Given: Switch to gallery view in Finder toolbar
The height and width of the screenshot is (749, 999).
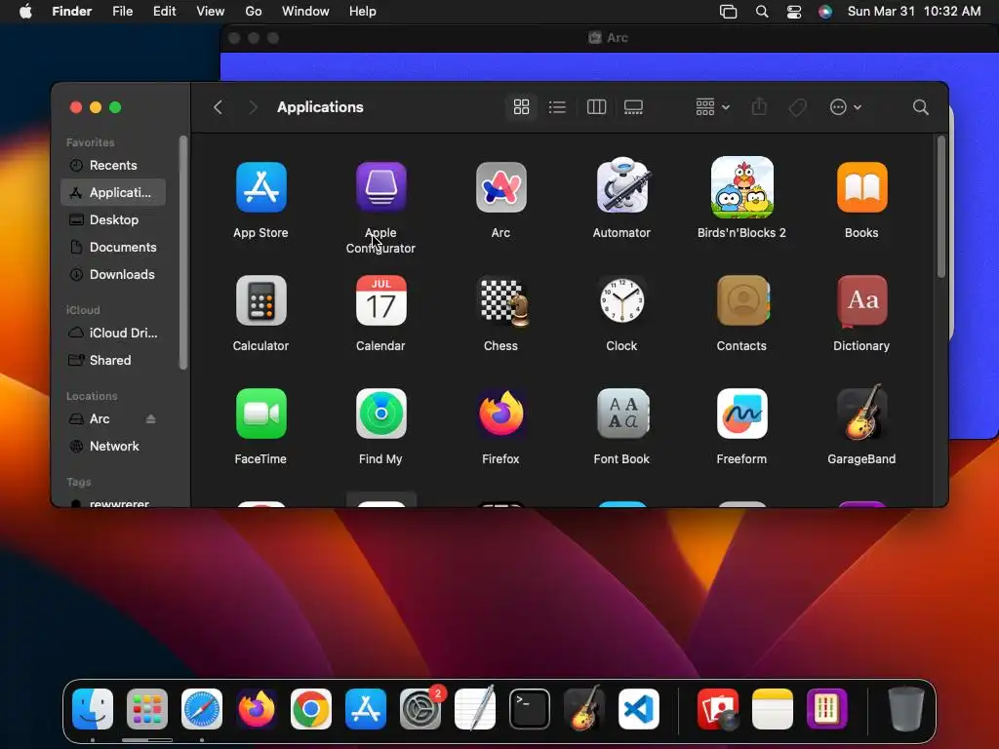Looking at the screenshot, I should (x=633, y=107).
